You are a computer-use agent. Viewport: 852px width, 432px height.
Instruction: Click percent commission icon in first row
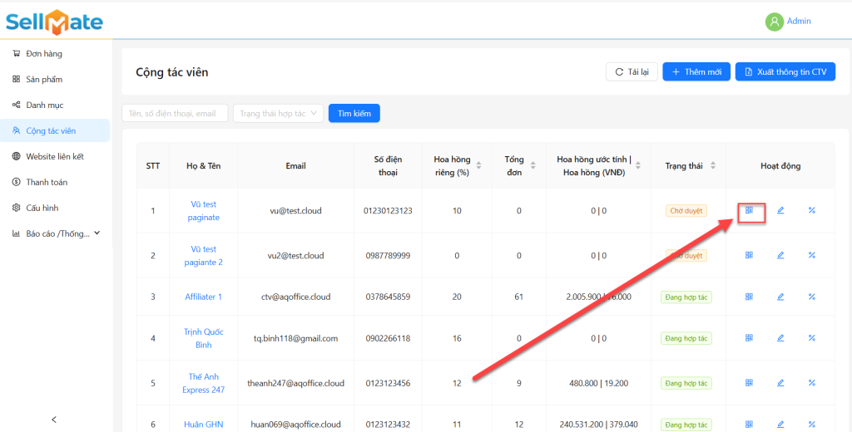(811, 210)
